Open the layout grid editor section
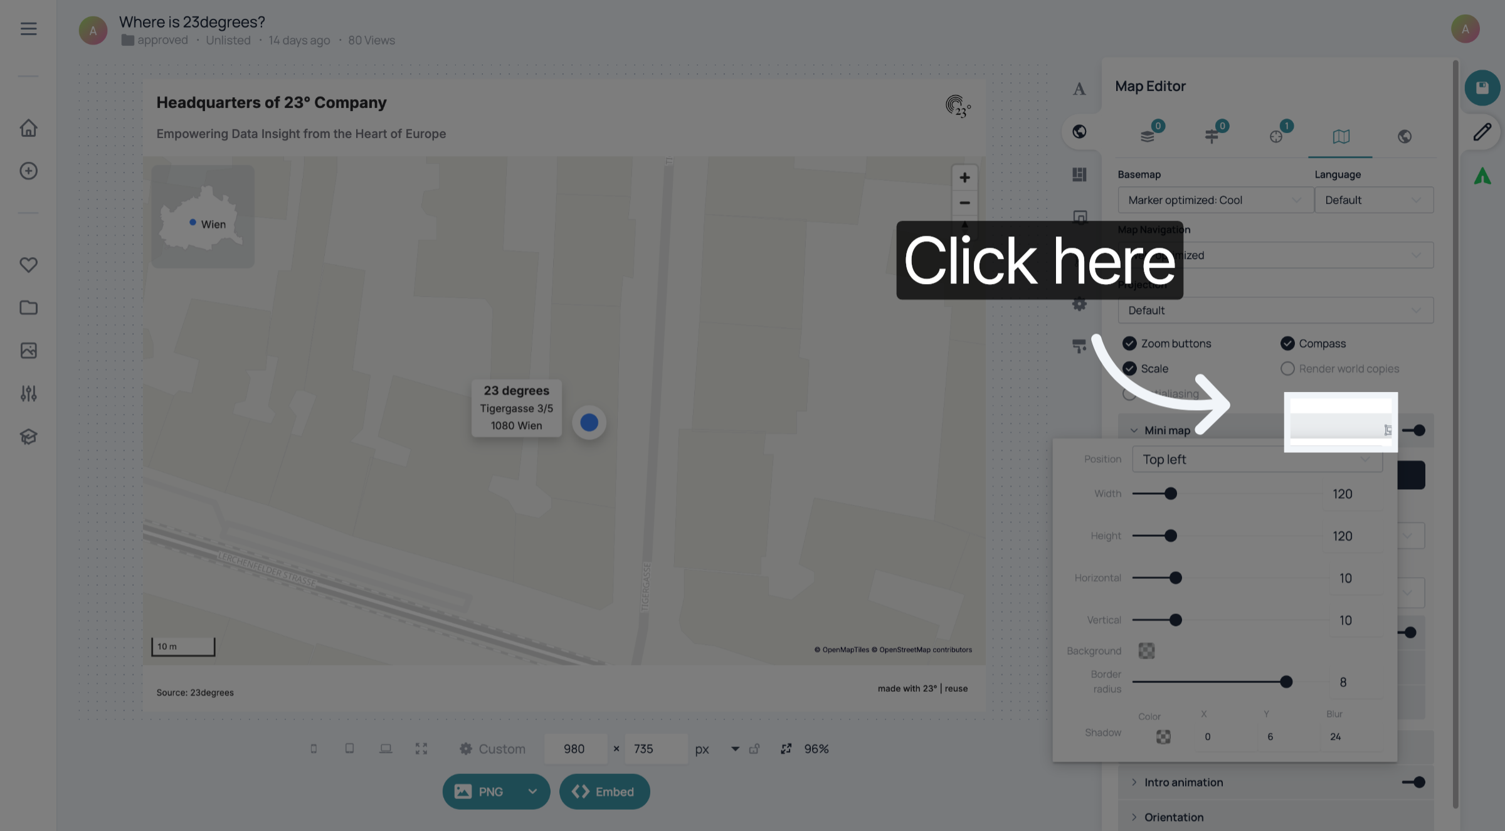 coord(1079,174)
